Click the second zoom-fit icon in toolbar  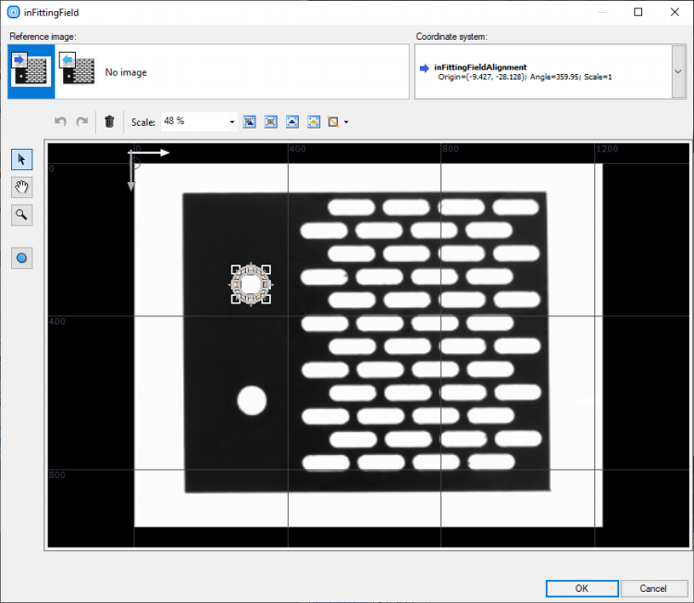(271, 121)
